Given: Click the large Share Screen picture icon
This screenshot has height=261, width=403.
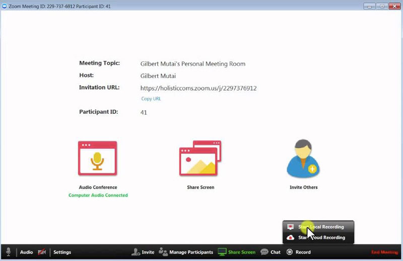Looking at the screenshot, I should point(200,159).
